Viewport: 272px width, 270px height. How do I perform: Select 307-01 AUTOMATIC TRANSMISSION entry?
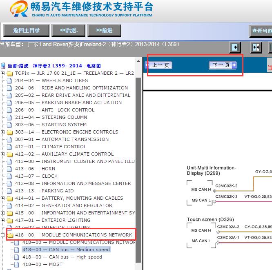[x=62, y=139]
